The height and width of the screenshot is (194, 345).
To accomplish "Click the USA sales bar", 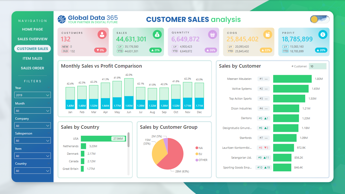I will tap(103, 139).
